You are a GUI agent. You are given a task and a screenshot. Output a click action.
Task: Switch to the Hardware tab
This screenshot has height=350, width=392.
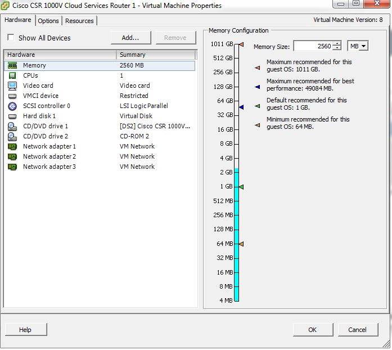click(x=18, y=20)
